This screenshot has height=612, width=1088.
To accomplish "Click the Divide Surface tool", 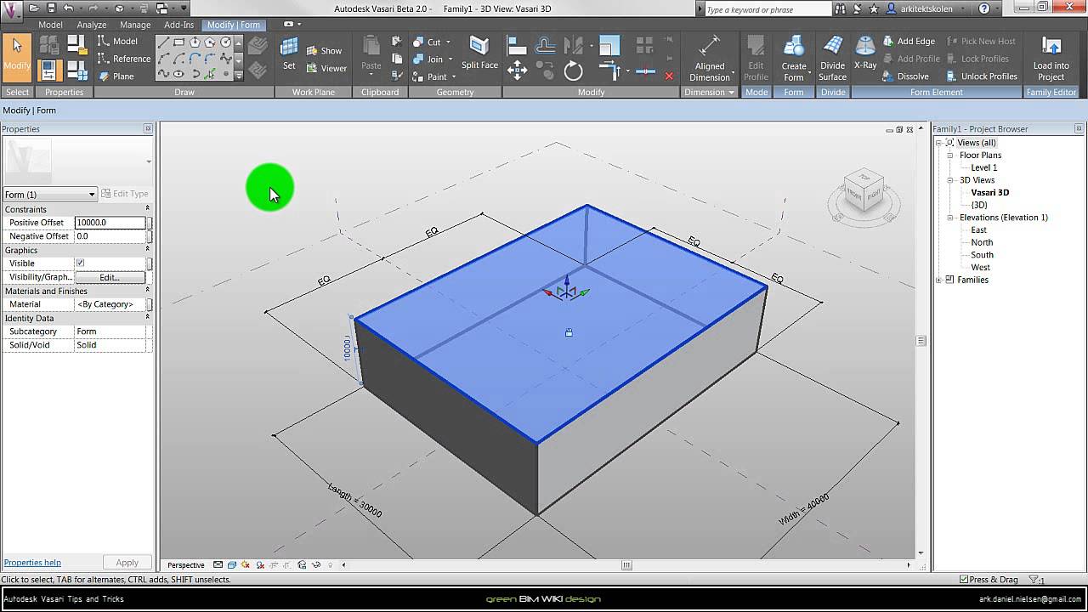I will [x=833, y=59].
